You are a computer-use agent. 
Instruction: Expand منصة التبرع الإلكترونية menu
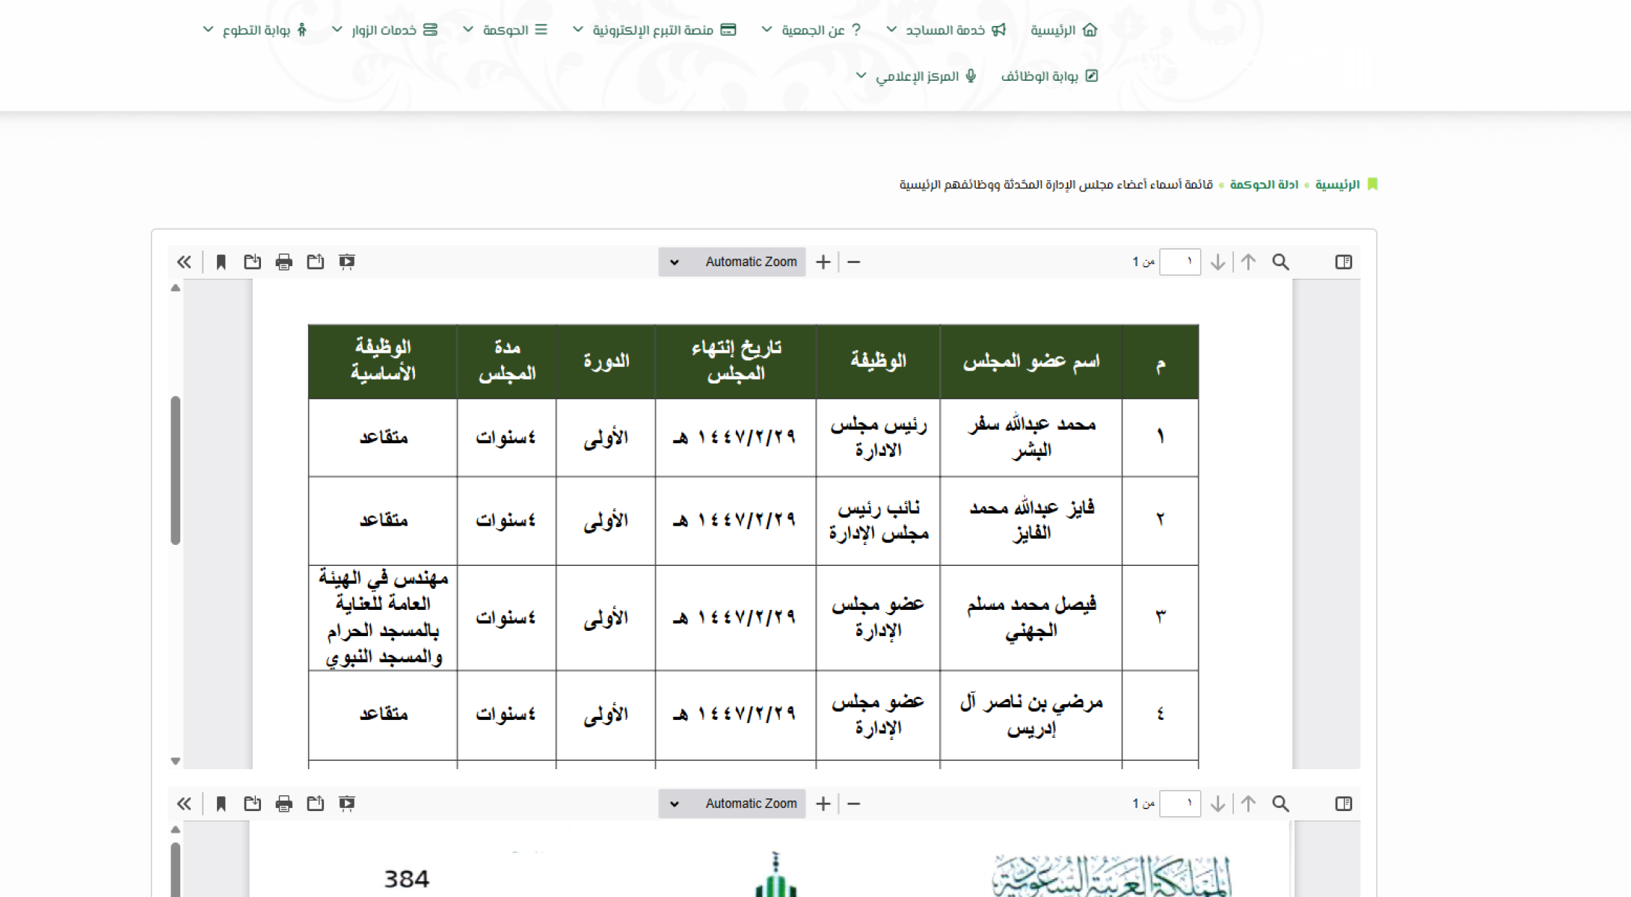pyautogui.click(x=654, y=30)
